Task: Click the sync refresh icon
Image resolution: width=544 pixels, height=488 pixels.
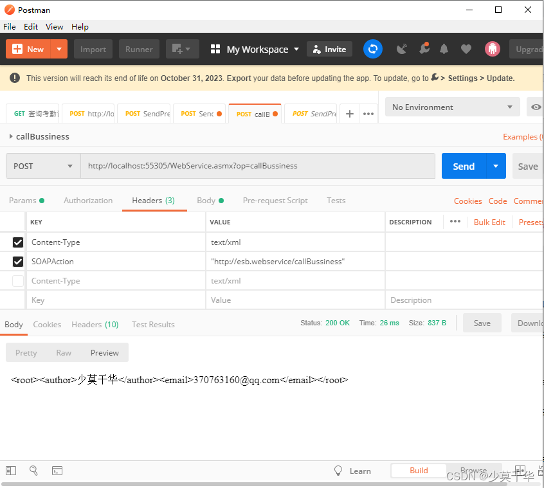Action: [x=372, y=49]
